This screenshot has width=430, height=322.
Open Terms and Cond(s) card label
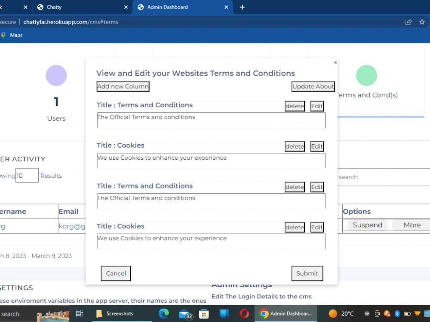click(368, 95)
